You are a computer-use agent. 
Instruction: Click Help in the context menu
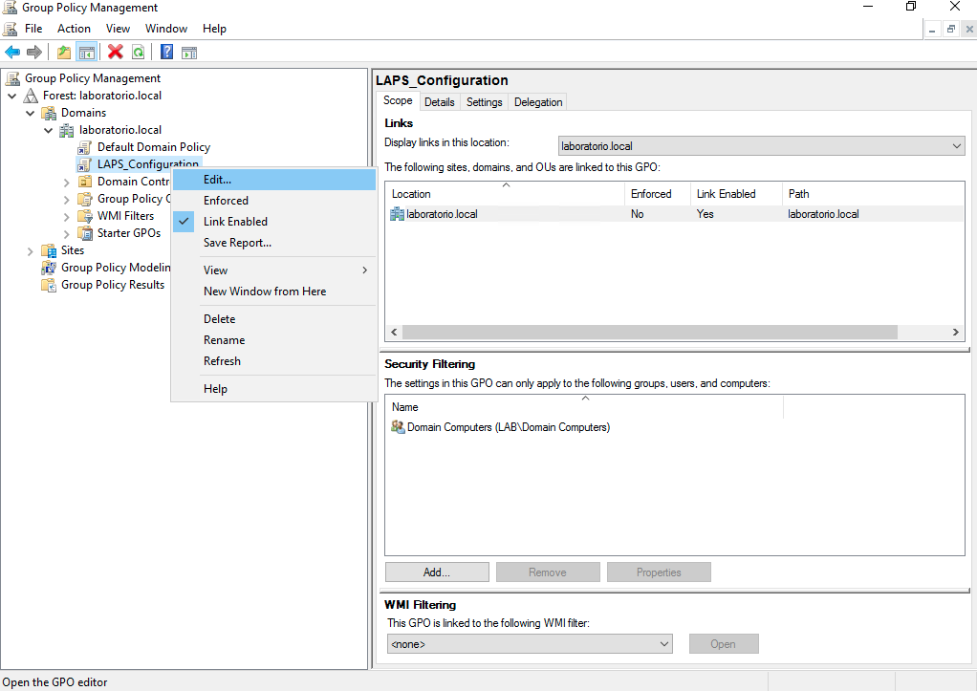(274, 388)
